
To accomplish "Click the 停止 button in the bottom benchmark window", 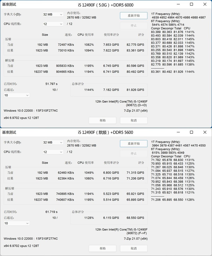I will 134,153.
